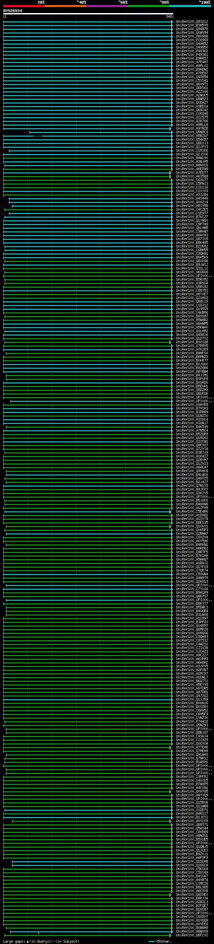Image resolution: width=214 pixels, height=944 pixels.
Task: Select hit label UniRef100_A1SY74
Action: tap(192, 519)
